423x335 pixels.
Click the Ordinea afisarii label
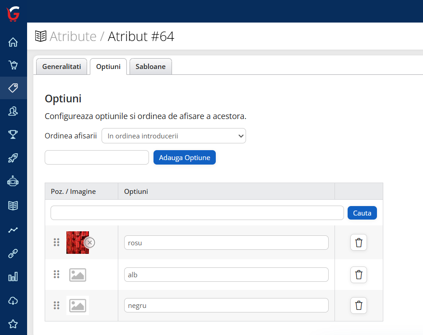coord(71,136)
